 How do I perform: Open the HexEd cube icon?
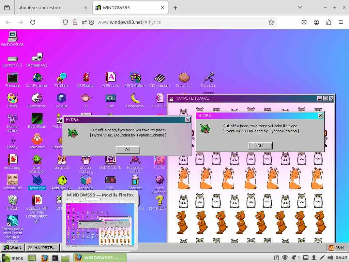[x=61, y=101]
